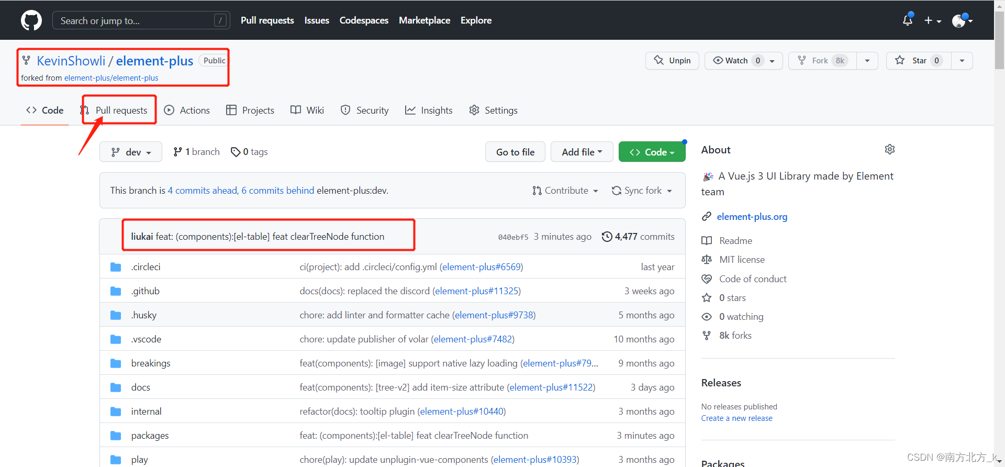Open the .github folder

coord(146,291)
